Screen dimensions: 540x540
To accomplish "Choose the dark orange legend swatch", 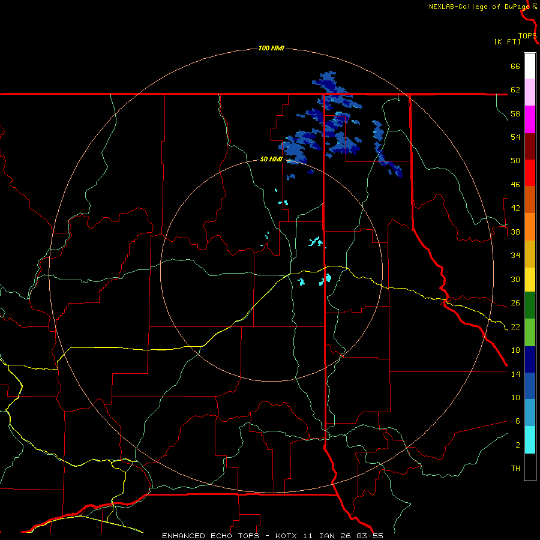I will [530, 200].
